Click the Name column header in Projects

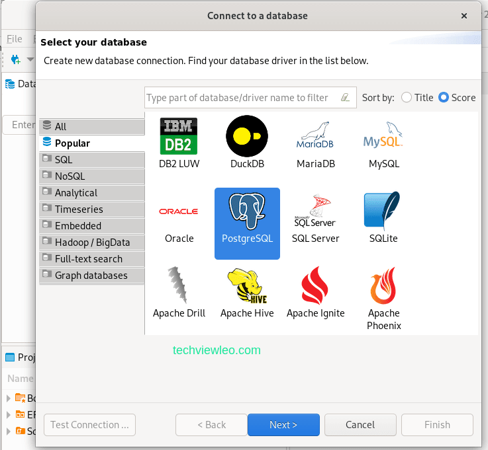click(x=21, y=379)
